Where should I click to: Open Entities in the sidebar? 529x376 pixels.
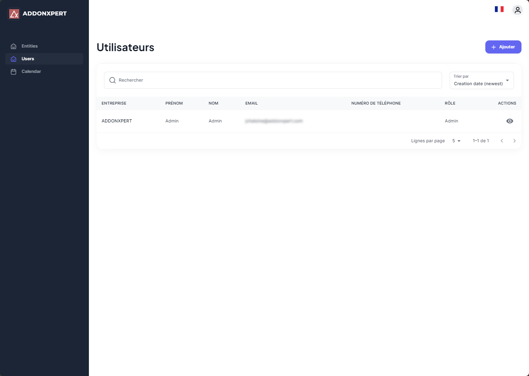[x=30, y=46]
